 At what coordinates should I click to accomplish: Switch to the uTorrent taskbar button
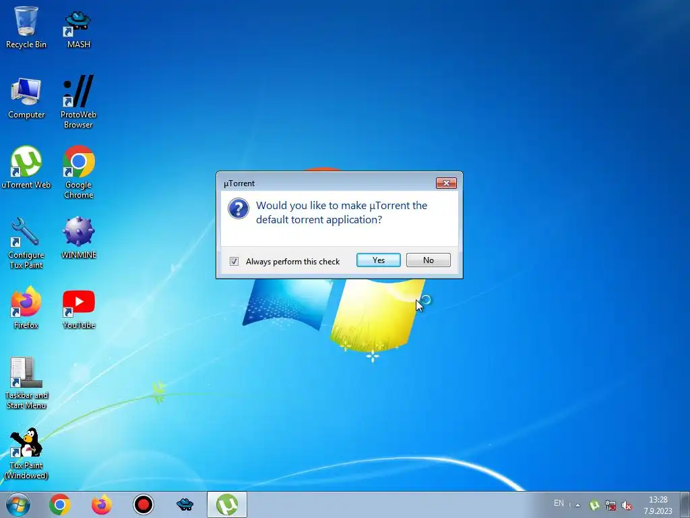pos(227,505)
